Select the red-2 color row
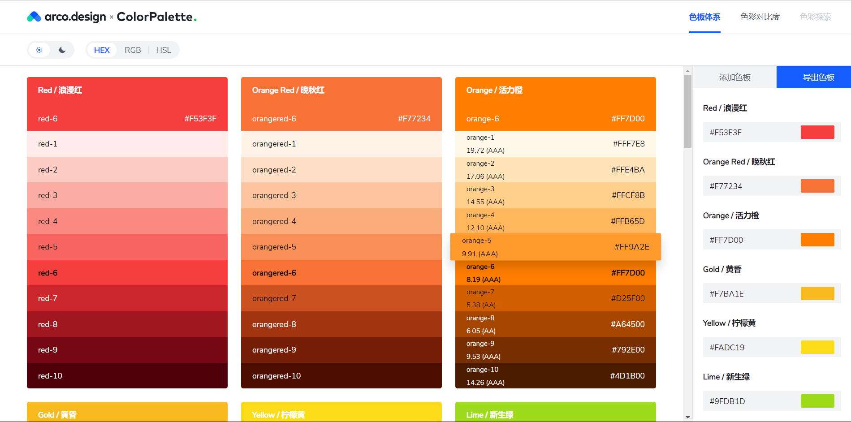 tap(127, 170)
